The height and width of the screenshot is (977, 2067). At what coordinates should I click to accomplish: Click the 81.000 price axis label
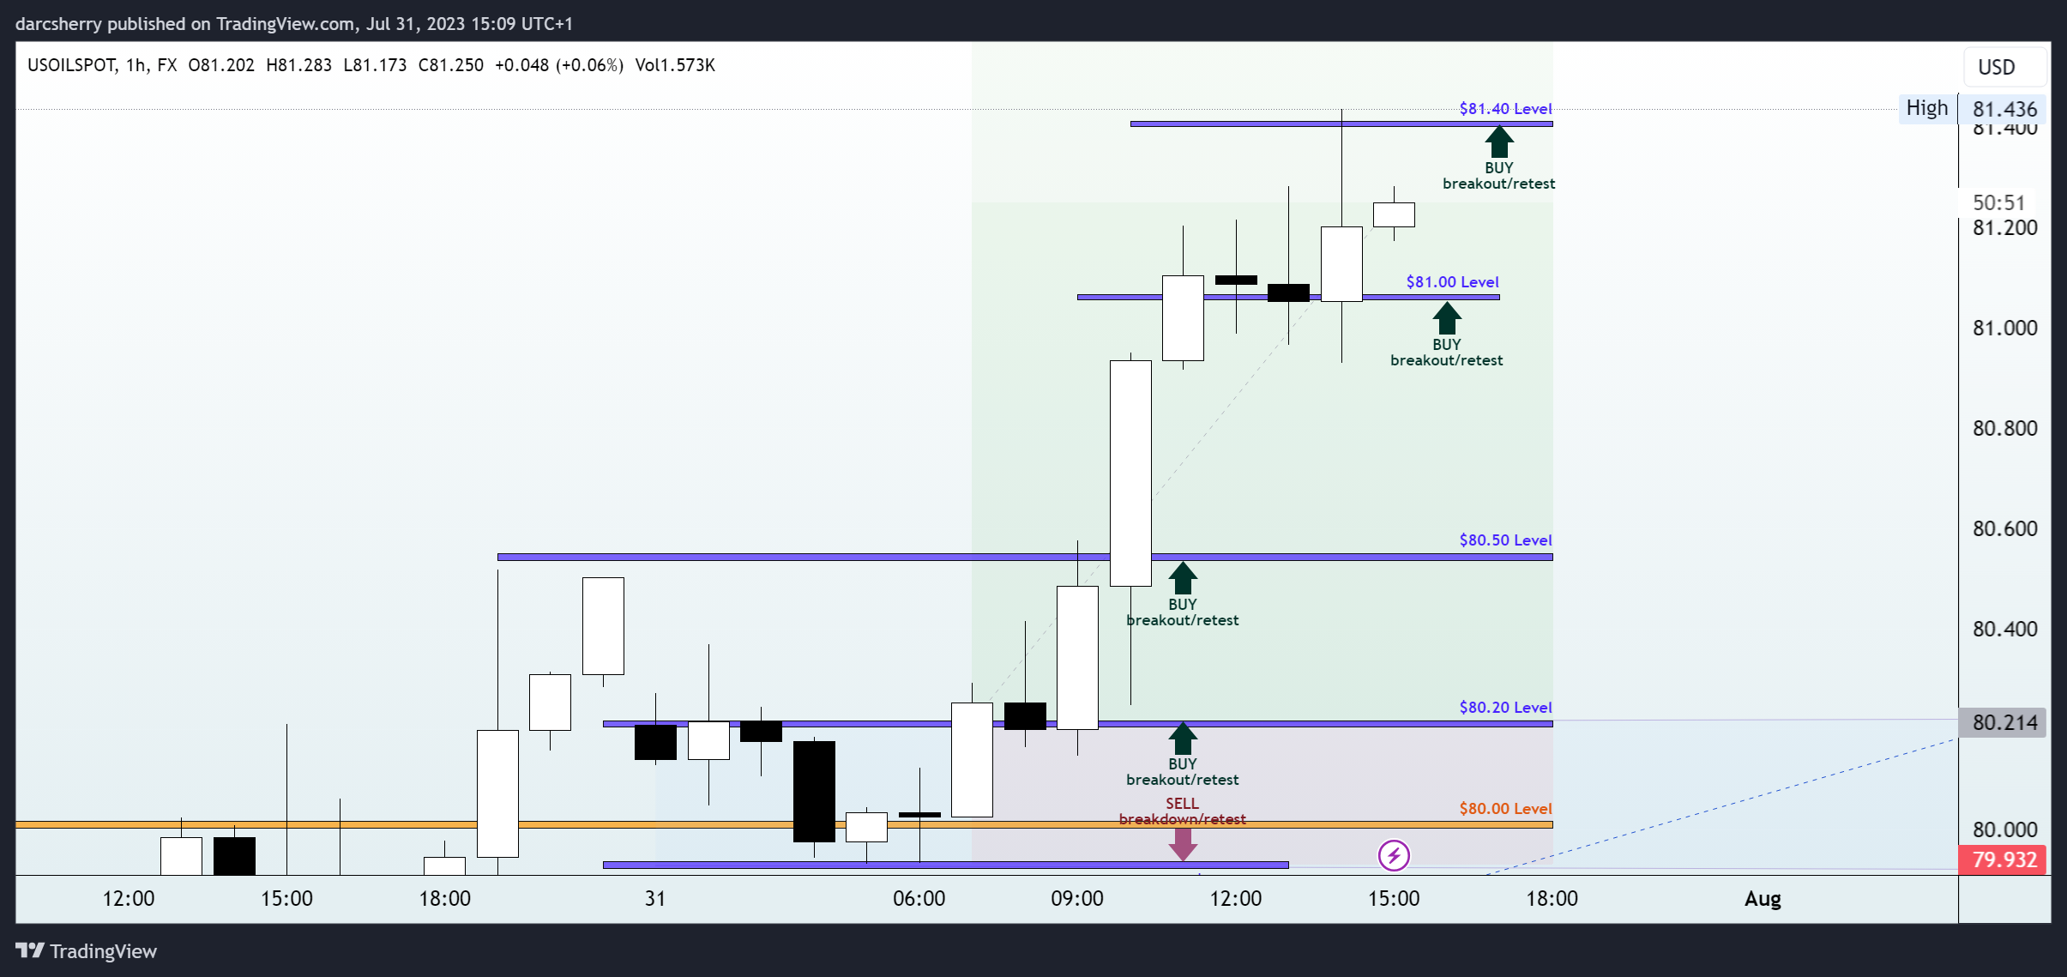pyautogui.click(x=2004, y=329)
